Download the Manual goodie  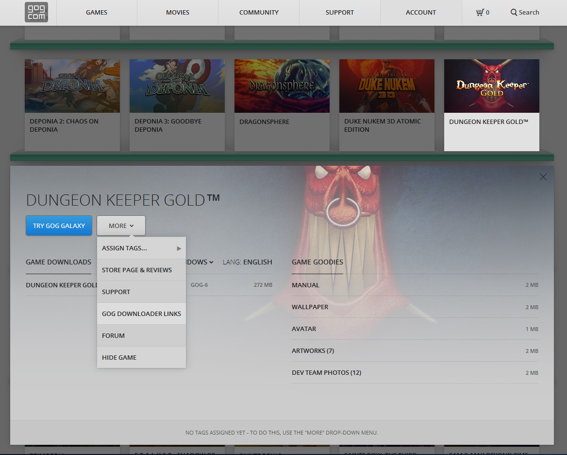[x=415, y=285]
